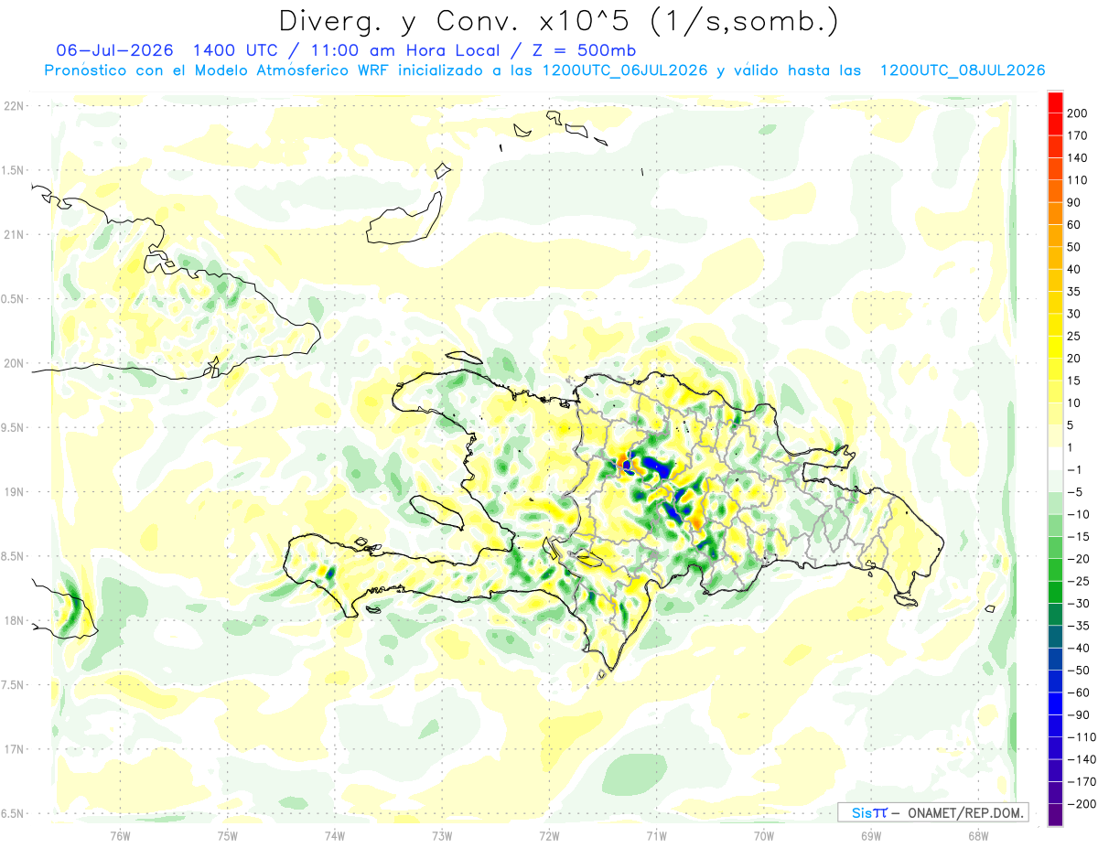This screenshot has width=1098, height=848.
Task: Click the '73W' longitude label
Action: 442,835
